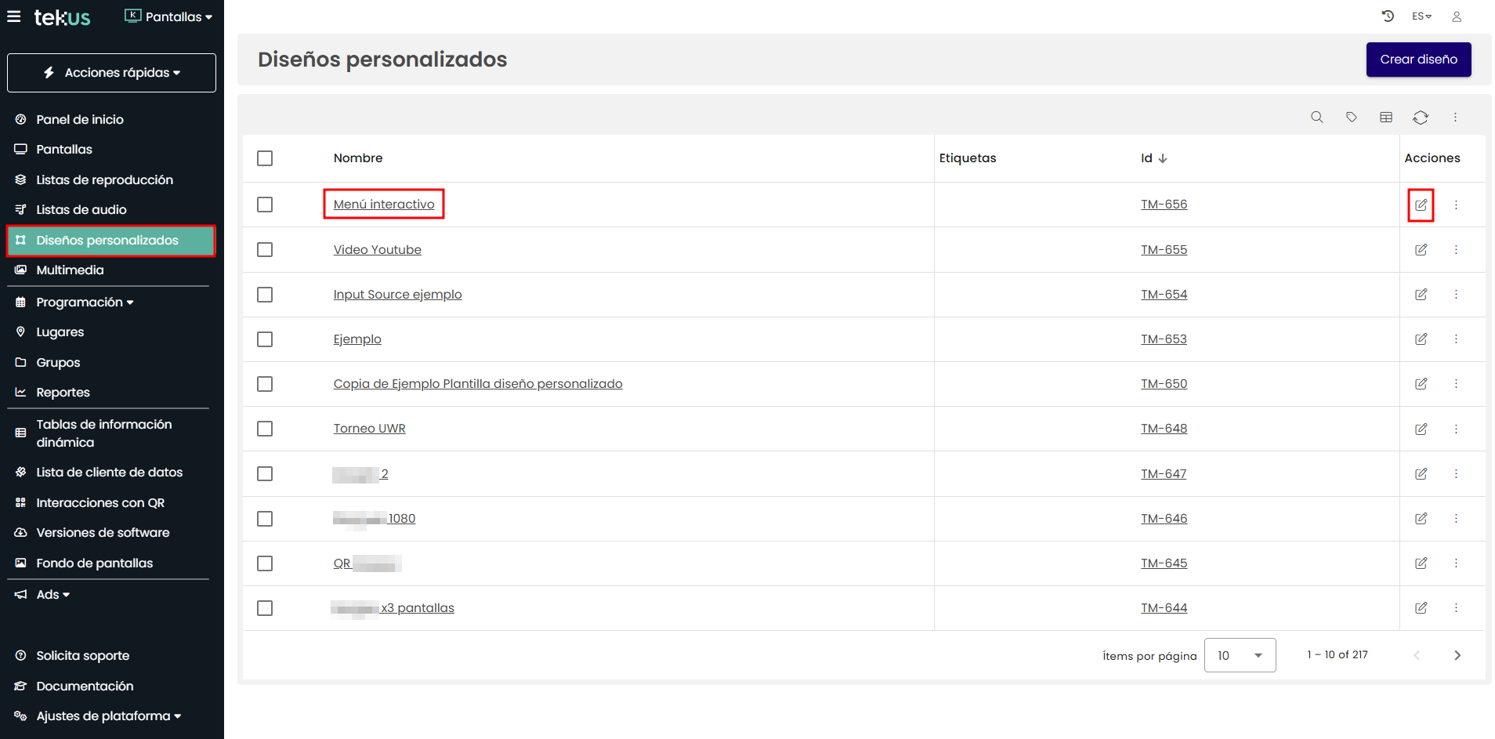Expand the Acciones rápidas dropdown

click(111, 73)
